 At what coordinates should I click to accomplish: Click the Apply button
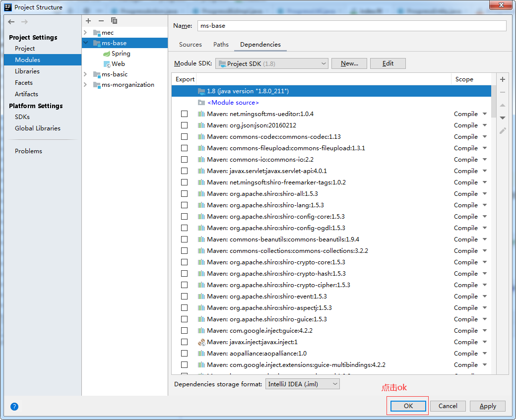488,406
